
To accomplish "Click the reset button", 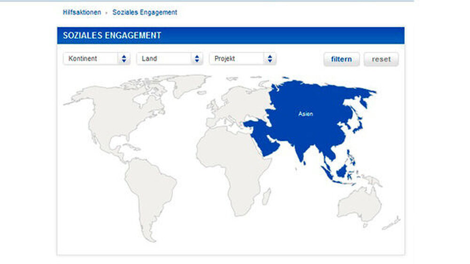I will [x=381, y=59].
